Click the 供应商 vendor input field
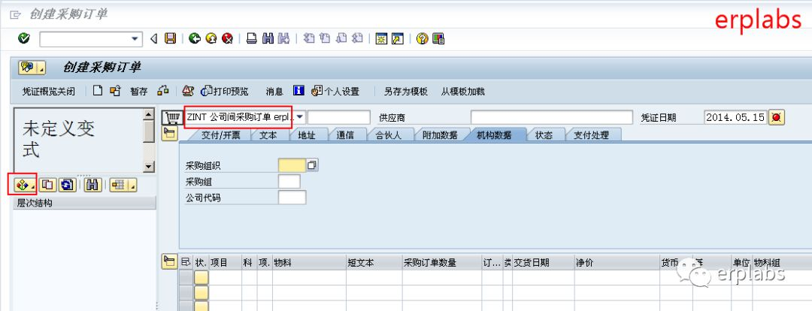The height and width of the screenshot is (311, 812). point(552,117)
